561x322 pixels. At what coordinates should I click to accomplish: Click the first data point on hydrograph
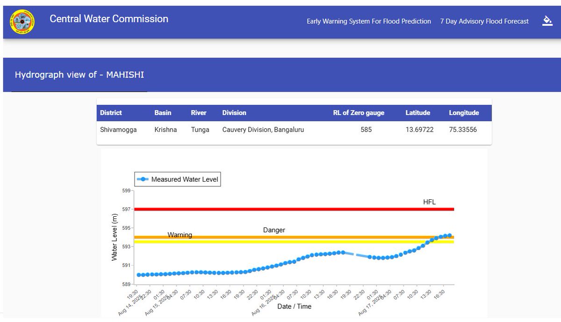(139, 275)
